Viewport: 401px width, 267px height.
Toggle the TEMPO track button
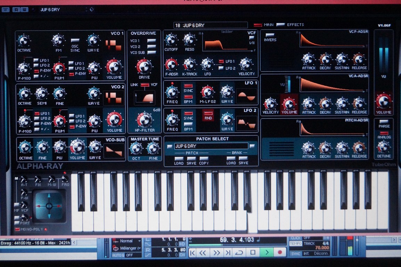tap(296, 243)
